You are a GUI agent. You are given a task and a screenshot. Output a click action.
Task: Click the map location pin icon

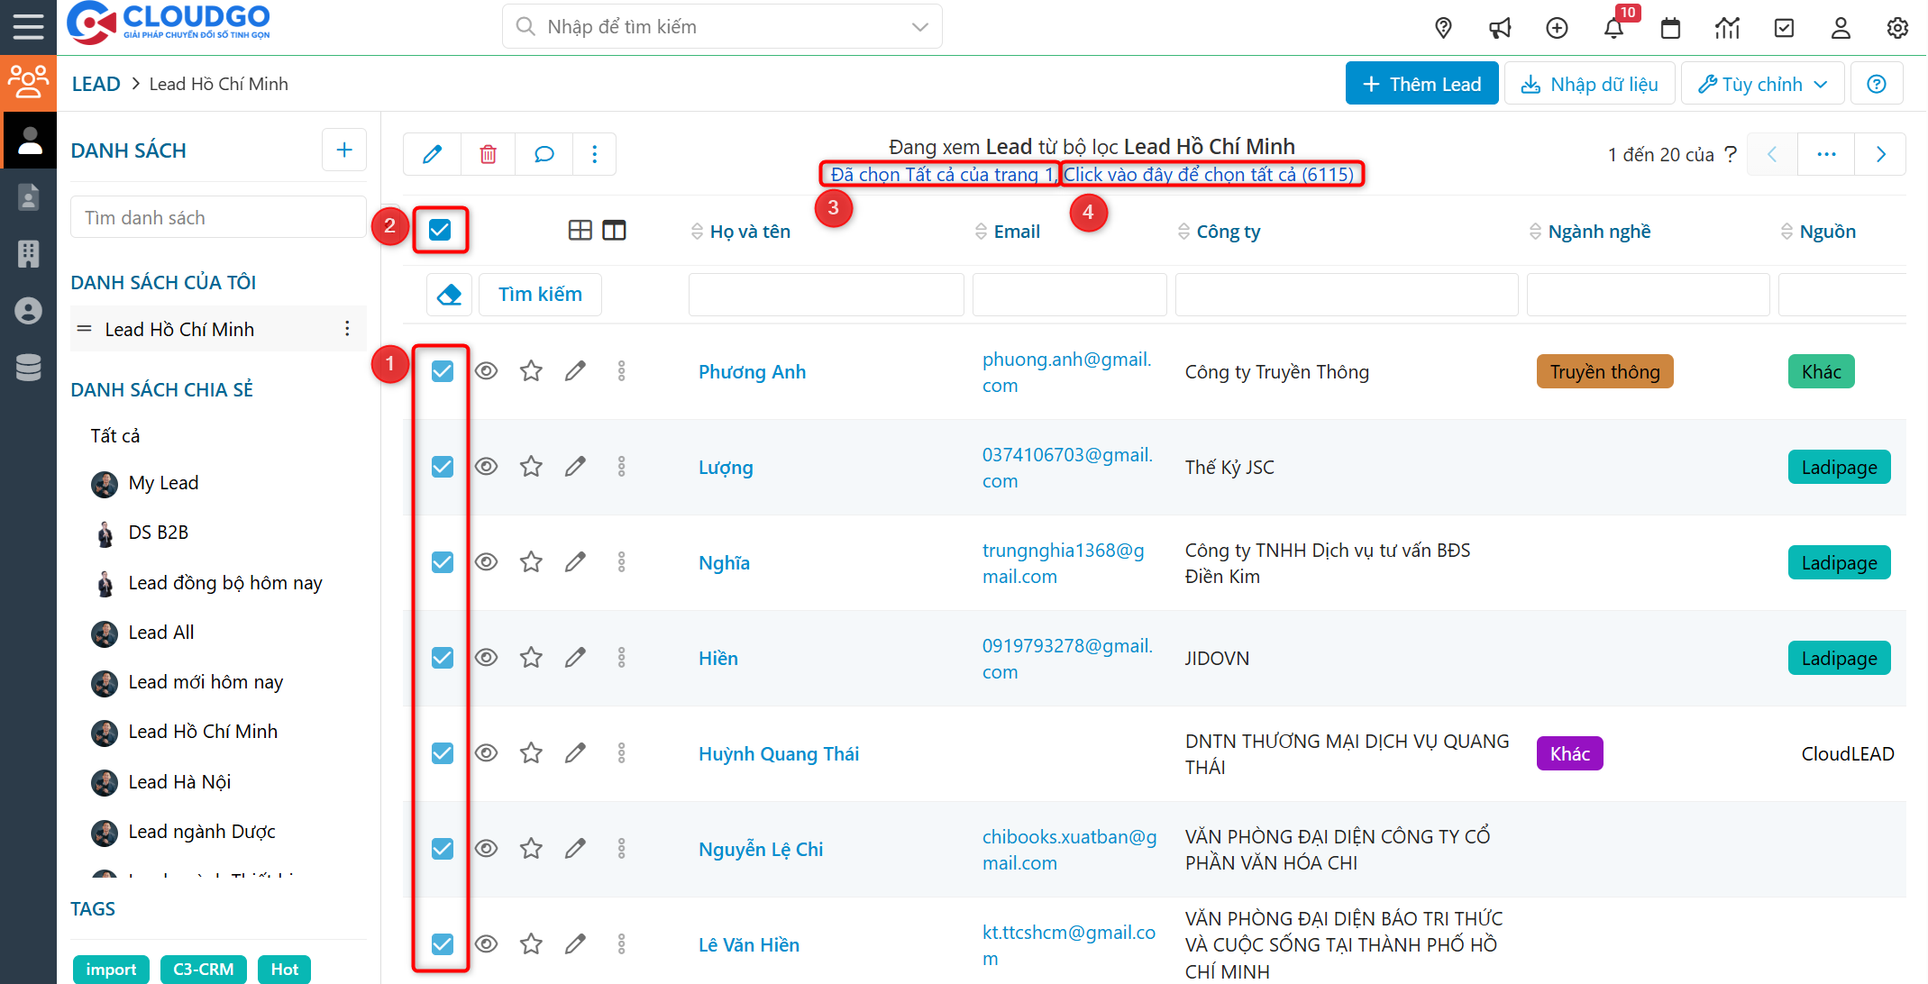[1443, 28]
